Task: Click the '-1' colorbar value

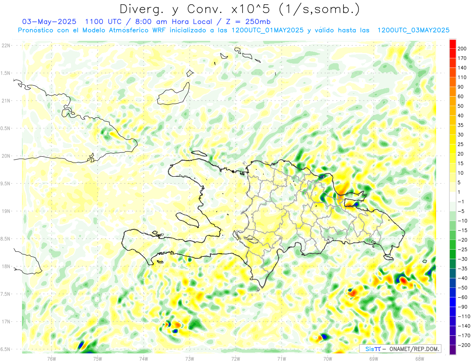Action: 461,202
